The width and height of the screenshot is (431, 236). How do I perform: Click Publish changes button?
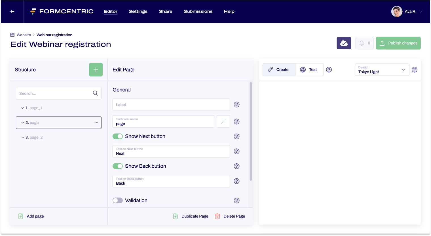coord(398,43)
